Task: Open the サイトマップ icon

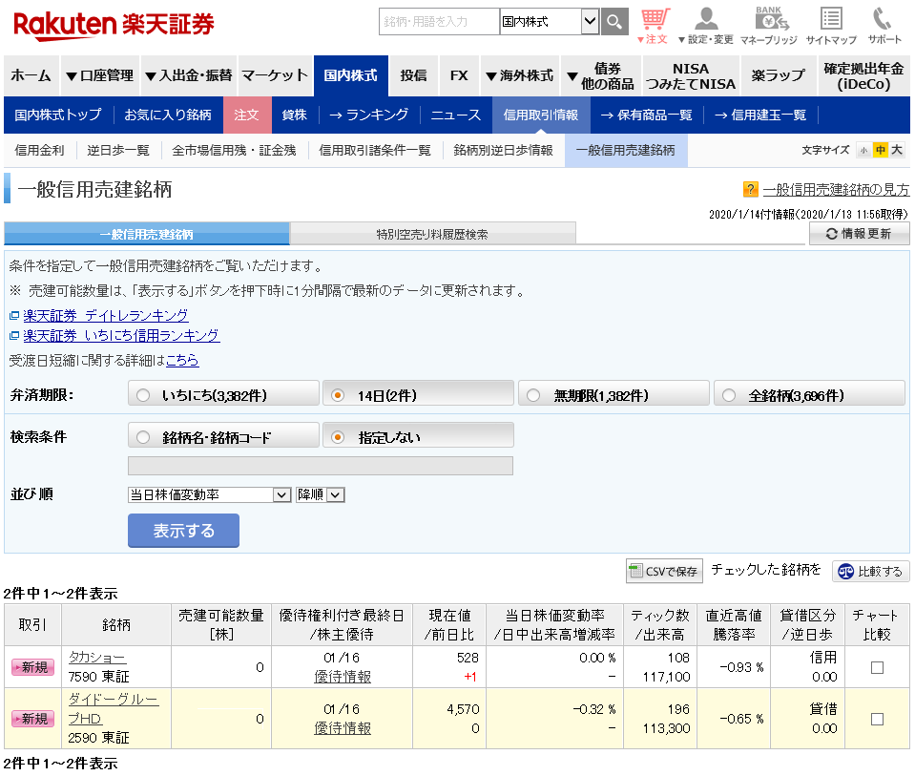Action: [831, 27]
